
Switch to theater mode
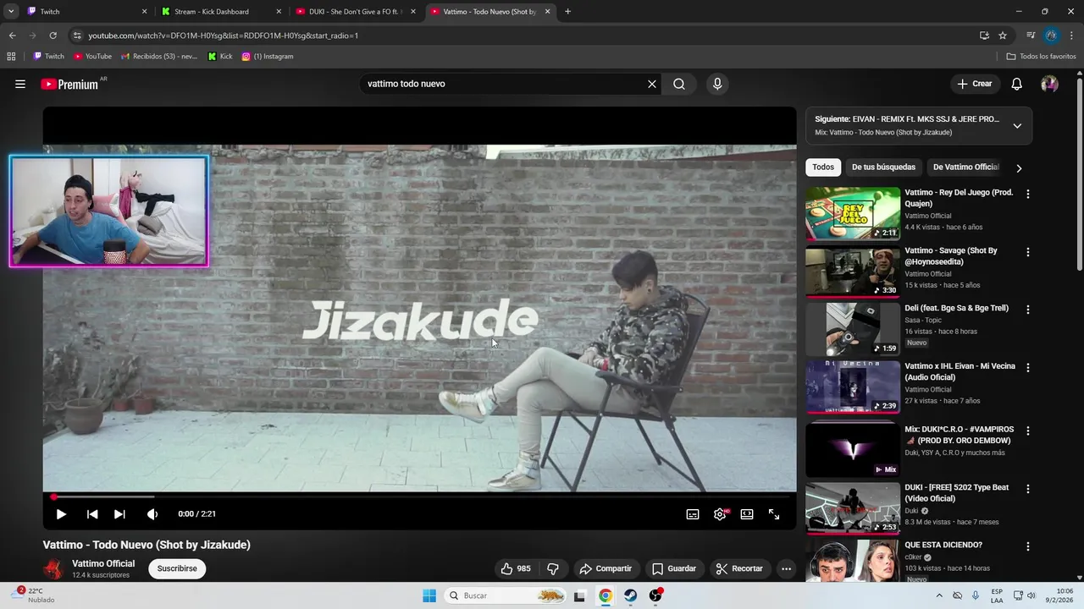tap(747, 514)
